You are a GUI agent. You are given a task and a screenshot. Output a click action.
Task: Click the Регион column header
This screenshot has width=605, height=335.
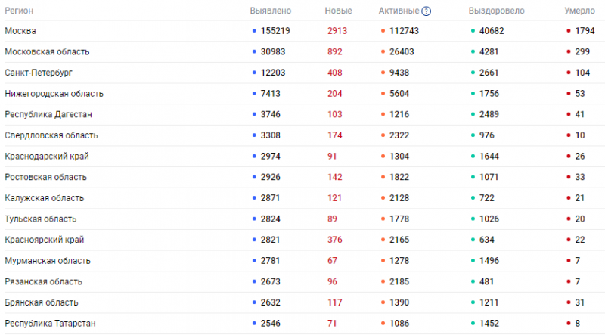[19, 11]
